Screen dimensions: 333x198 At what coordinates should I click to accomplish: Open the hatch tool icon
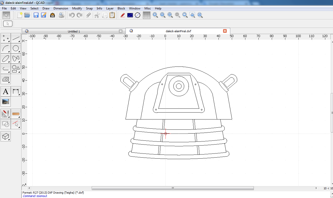(x=6, y=79)
